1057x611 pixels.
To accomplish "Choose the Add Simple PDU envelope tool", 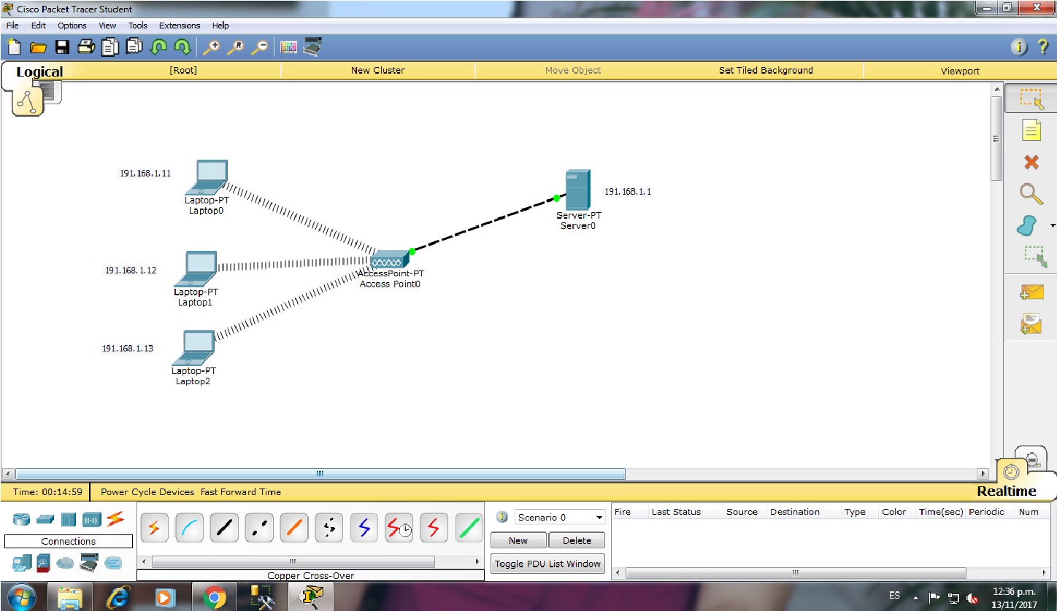I will pyautogui.click(x=1031, y=292).
